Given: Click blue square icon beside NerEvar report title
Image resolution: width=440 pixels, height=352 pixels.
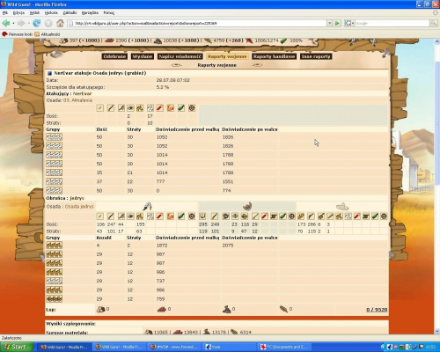Looking at the screenshot, I should pos(49,73).
